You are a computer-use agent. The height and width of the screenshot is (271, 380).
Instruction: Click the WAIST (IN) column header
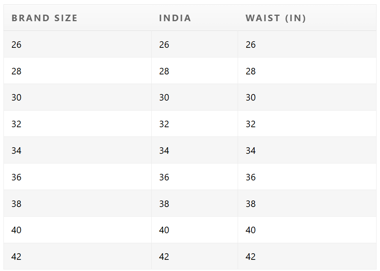click(275, 18)
